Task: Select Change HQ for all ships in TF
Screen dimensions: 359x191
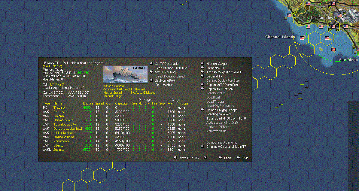Action: click(226, 147)
